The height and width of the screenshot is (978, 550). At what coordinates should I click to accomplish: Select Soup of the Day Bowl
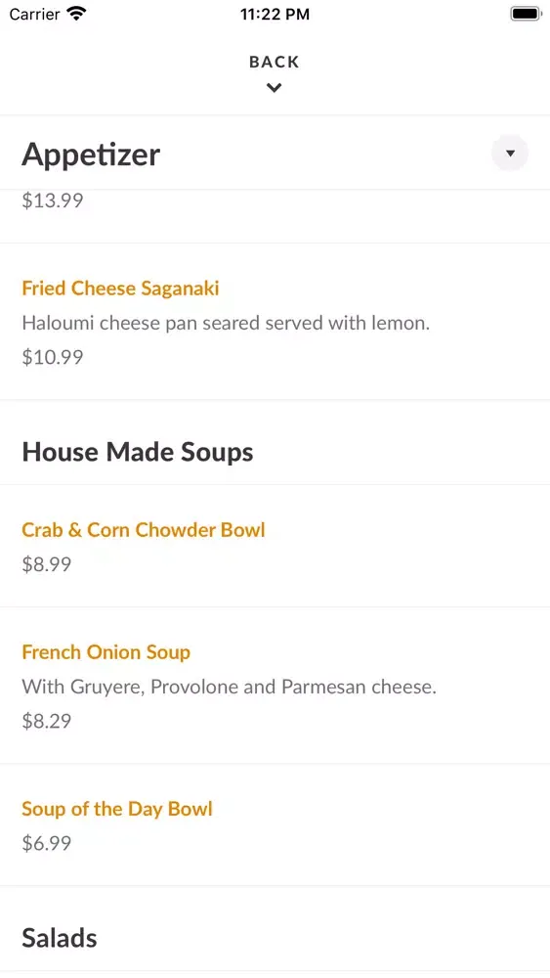click(117, 809)
